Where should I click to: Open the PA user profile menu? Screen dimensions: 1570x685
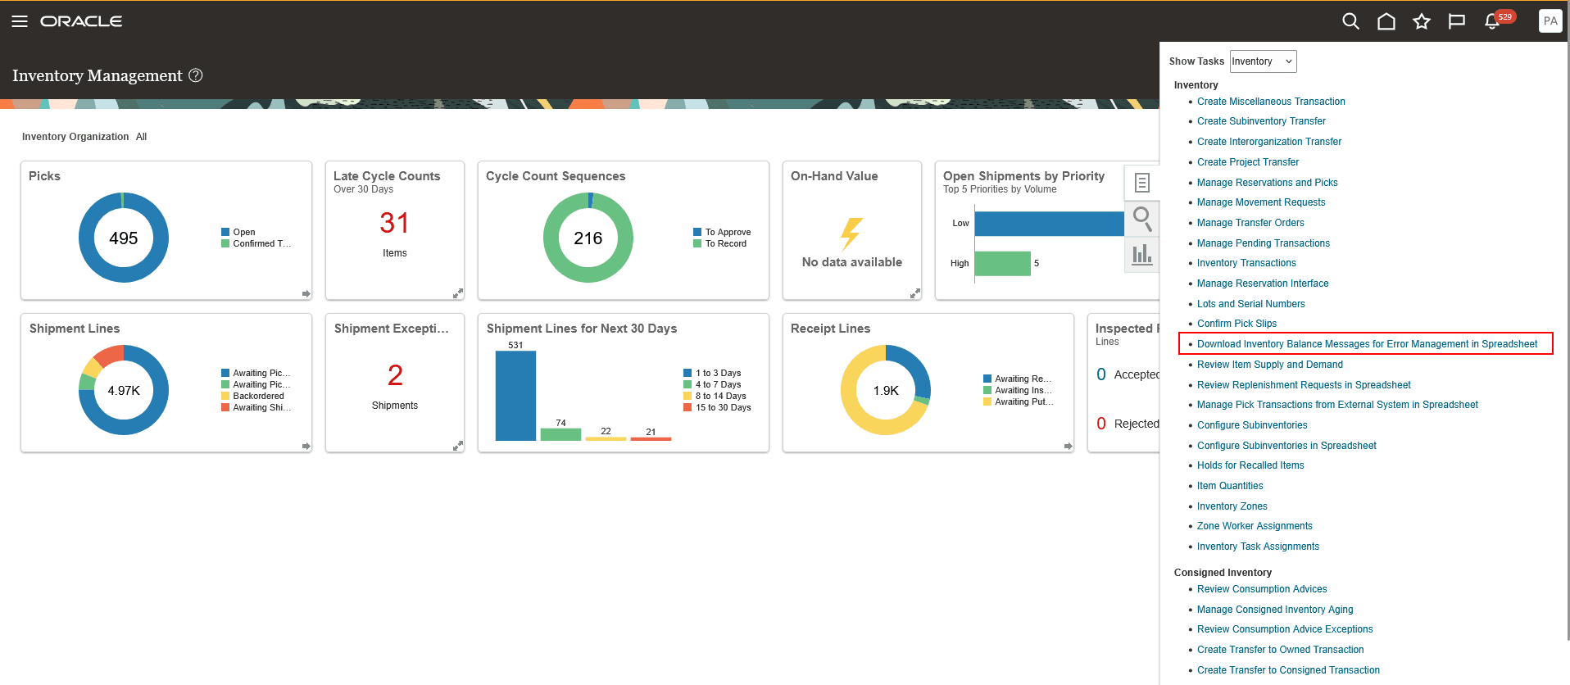1550,21
